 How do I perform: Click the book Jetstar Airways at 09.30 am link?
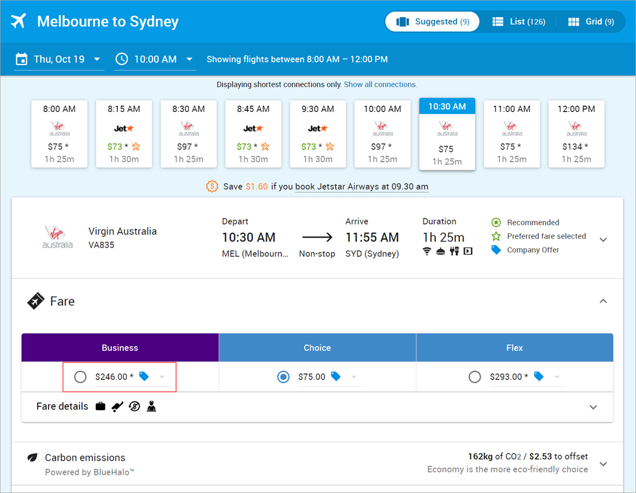point(362,187)
